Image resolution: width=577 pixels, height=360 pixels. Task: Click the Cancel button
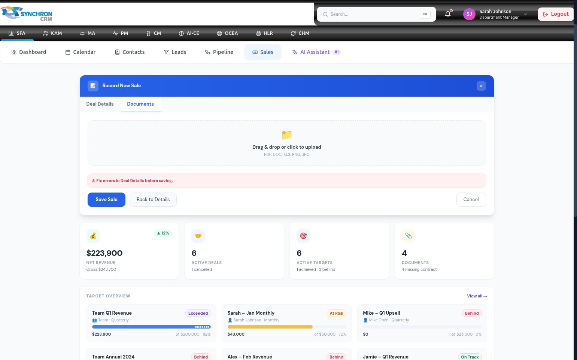pyautogui.click(x=471, y=200)
